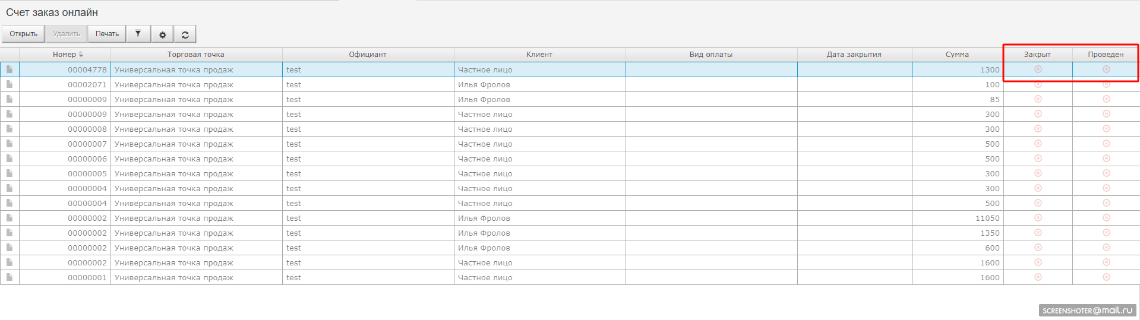Click the Удалить button
Image resolution: width=1140 pixels, height=320 pixels.
click(x=66, y=34)
